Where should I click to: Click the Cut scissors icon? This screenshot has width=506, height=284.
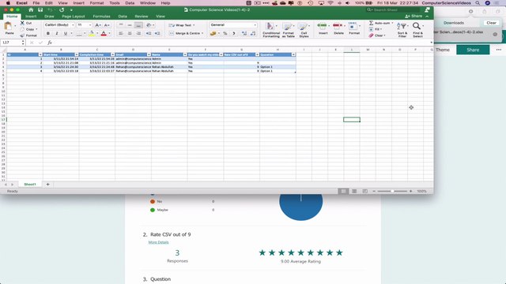(x=22, y=23)
